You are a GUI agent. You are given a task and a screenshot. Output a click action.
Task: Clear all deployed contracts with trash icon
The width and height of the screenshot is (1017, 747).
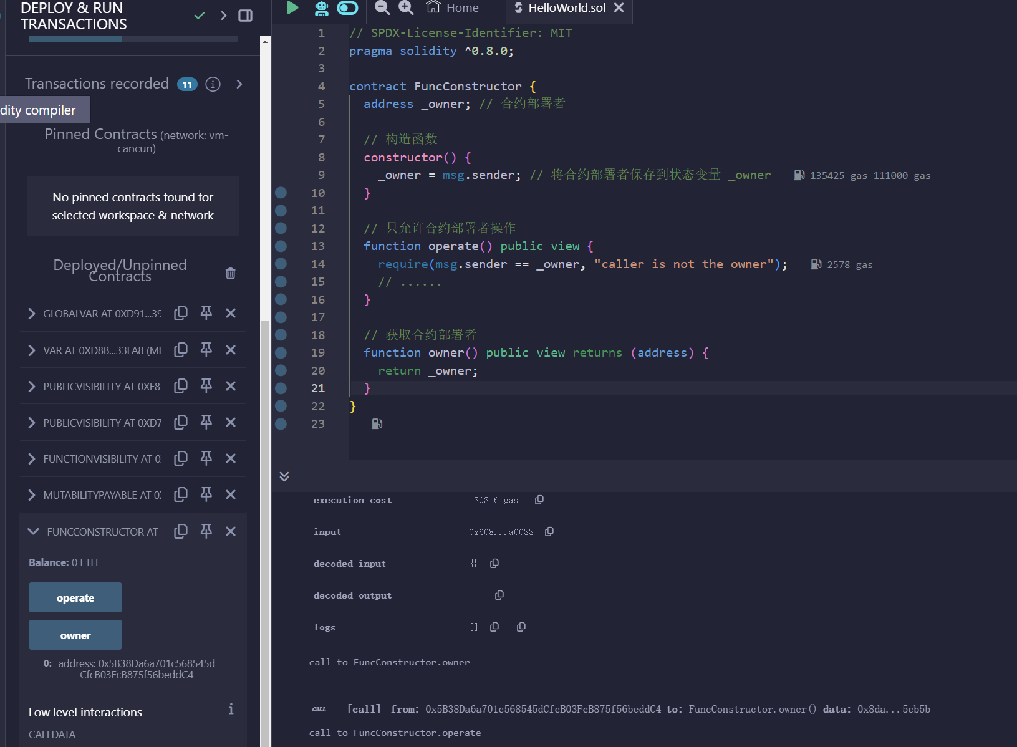coord(230,273)
